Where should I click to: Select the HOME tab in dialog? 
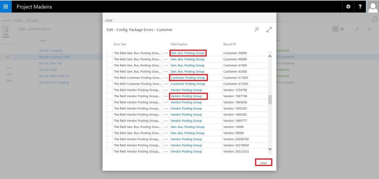(x=109, y=21)
